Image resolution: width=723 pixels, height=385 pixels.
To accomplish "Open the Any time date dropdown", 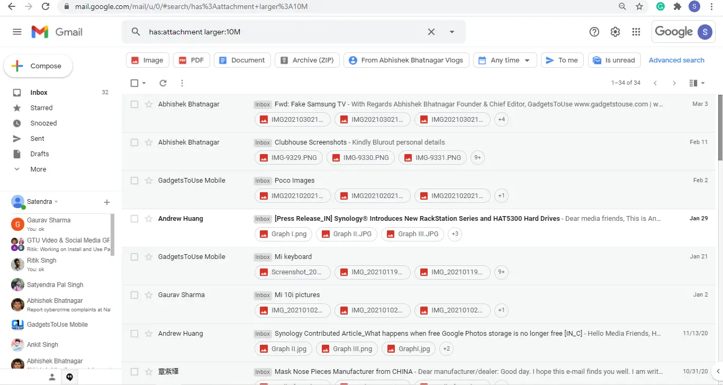I will (505, 60).
